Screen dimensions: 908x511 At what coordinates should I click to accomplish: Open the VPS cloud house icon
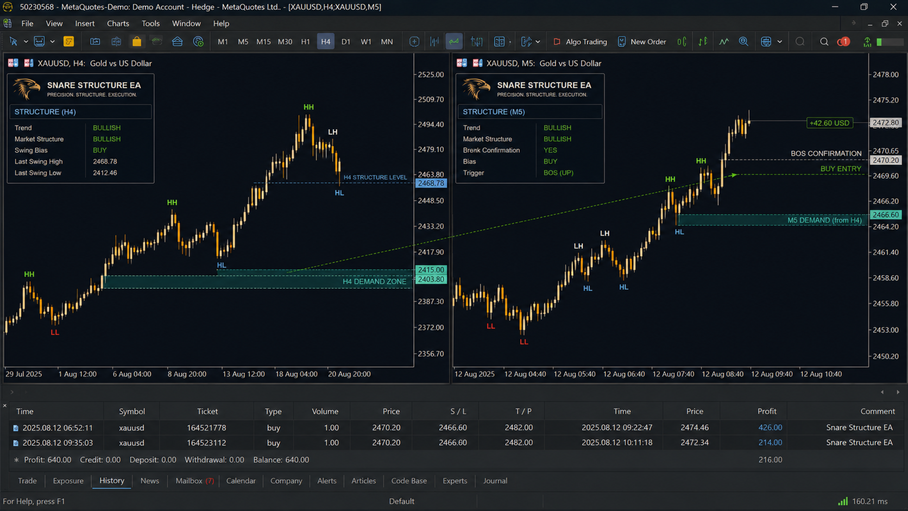(177, 41)
